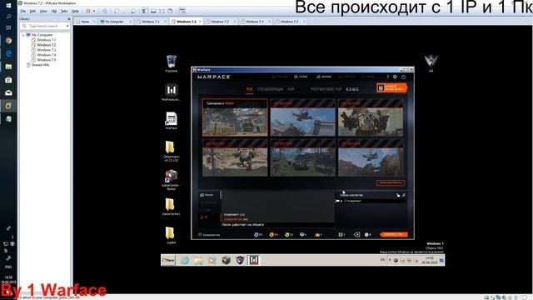Open the Library search dropdown arrow
533x300 pixels.
(67, 26)
